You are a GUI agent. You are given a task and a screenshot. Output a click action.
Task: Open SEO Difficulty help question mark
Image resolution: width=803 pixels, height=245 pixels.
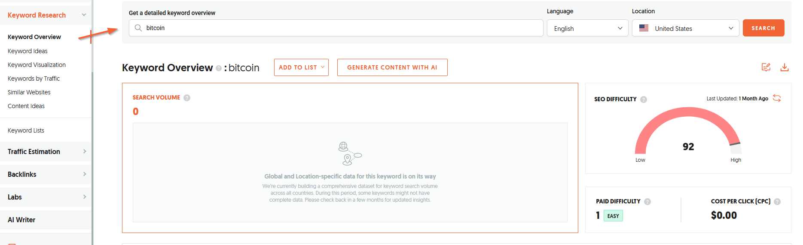644,100
